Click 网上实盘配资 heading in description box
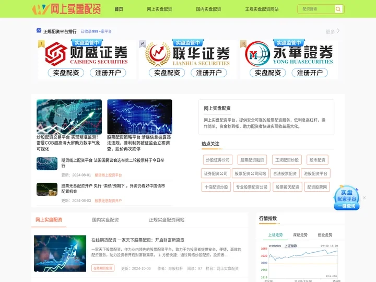The width and height of the screenshot is (376, 282). coord(217,108)
